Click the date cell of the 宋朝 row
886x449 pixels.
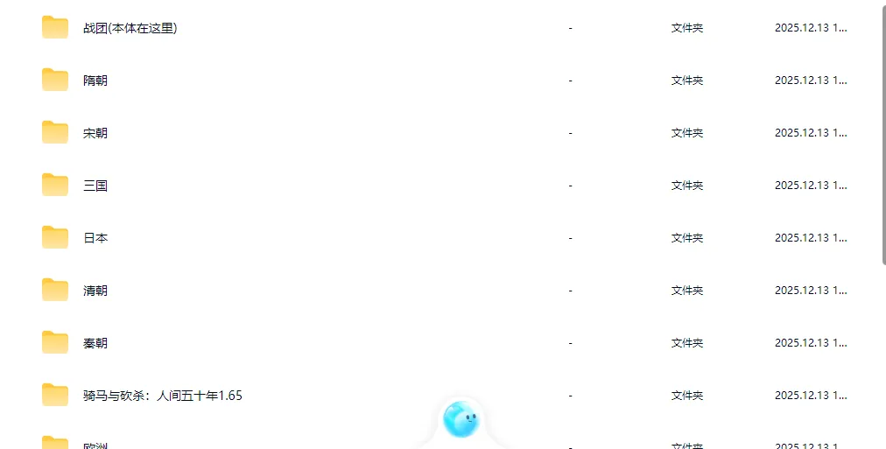point(811,133)
